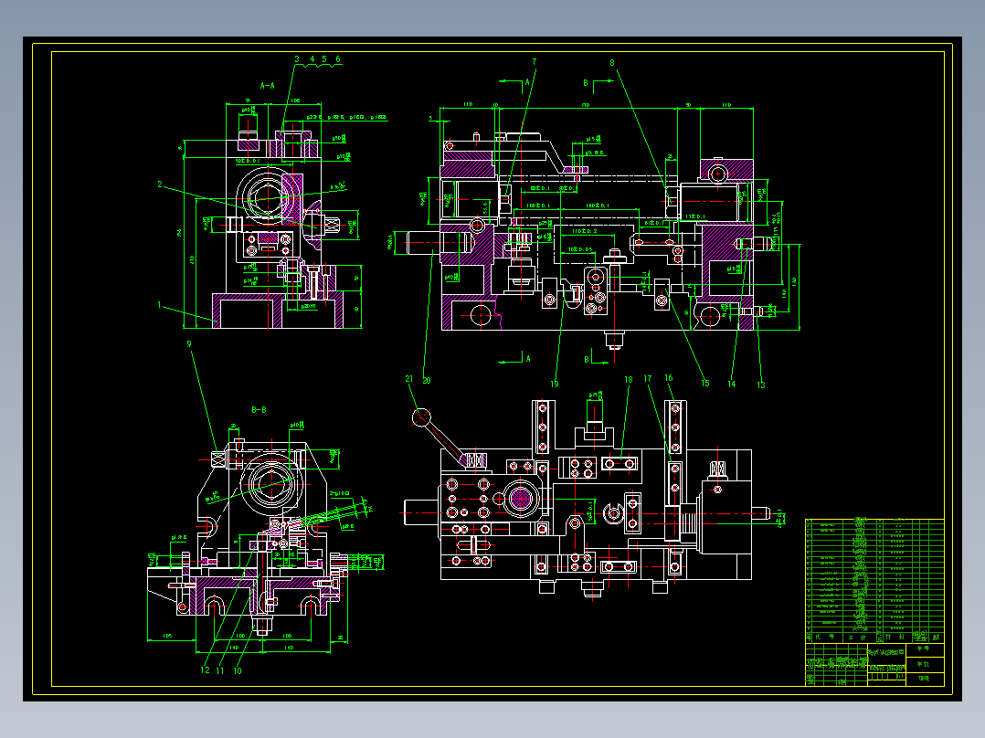Select part callout number 7
The height and width of the screenshot is (738, 985).
(535, 61)
